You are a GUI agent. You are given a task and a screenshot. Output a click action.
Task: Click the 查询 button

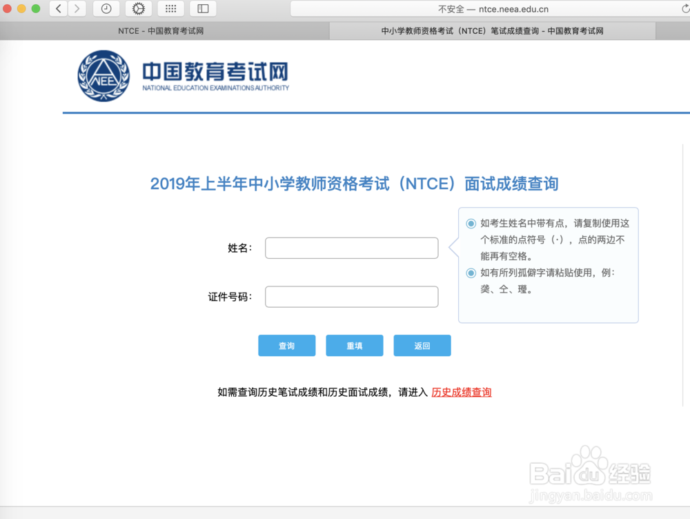coord(287,346)
